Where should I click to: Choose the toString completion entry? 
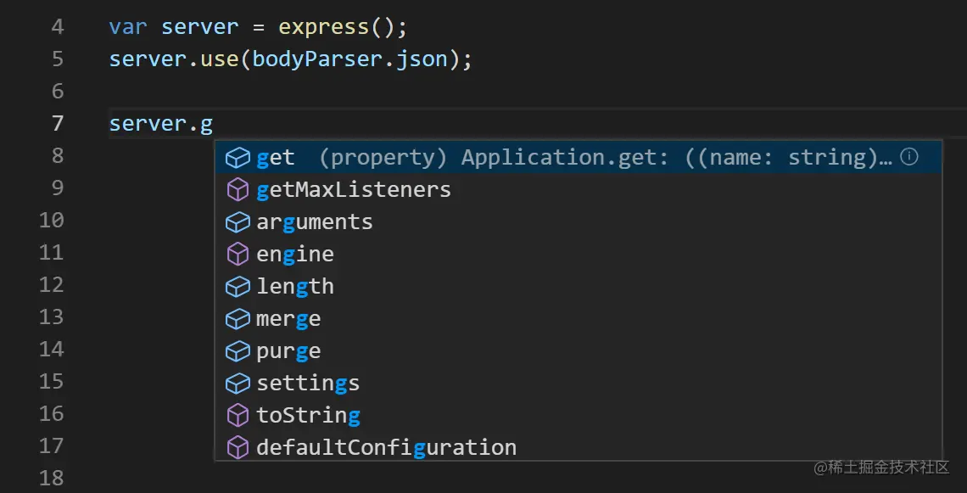308,415
